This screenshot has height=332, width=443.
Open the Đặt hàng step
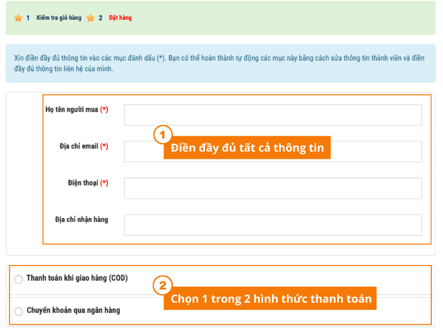point(121,17)
